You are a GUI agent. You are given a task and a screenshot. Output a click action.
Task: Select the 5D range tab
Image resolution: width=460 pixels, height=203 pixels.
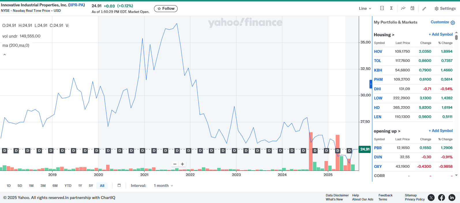[x=20, y=186]
